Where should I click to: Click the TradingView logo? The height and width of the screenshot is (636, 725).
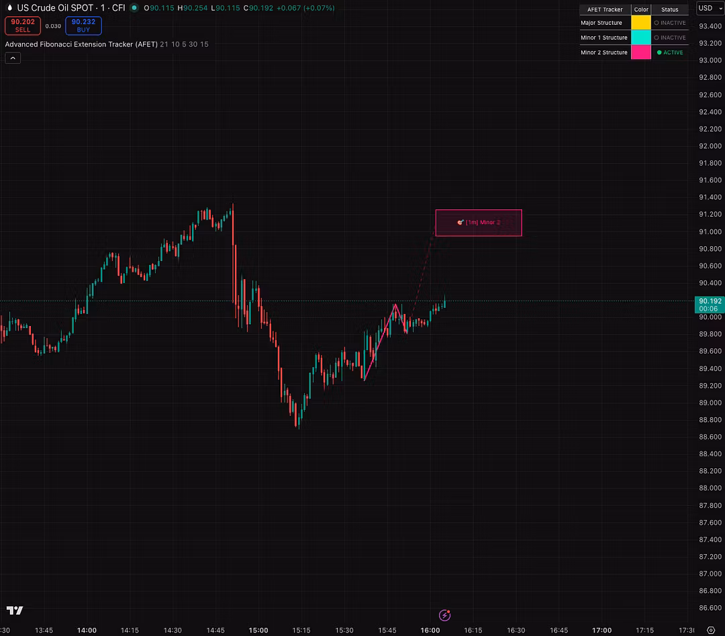15,611
